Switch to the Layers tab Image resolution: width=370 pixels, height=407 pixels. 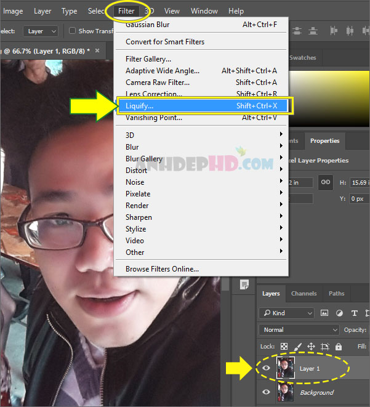(x=271, y=293)
